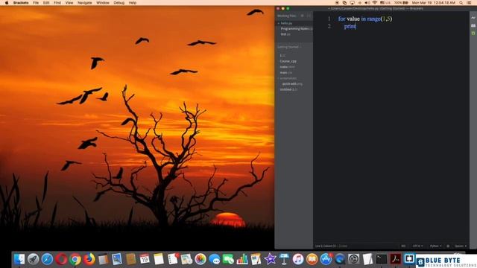The width and height of the screenshot is (477, 268).
Task: Open Reminders from the Dock
Action: 173,259
